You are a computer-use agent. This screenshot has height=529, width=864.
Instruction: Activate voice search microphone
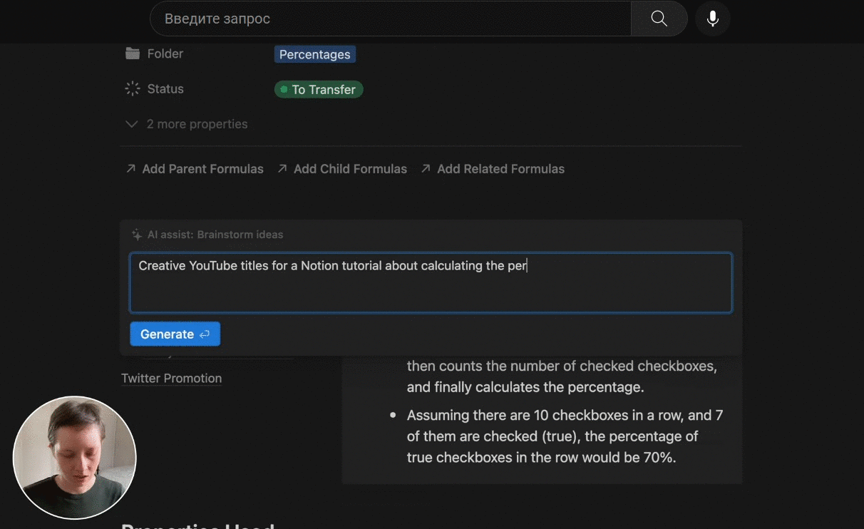pyautogui.click(x=712, y=19)
